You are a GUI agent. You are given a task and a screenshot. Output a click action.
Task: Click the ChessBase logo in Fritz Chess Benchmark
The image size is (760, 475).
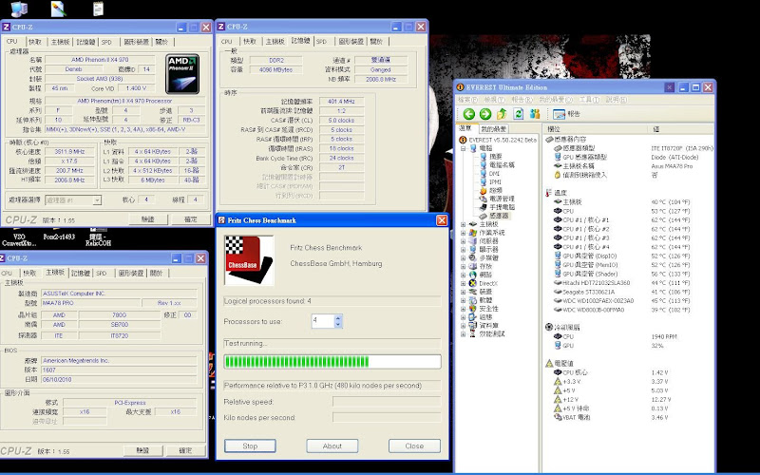pos(249,260)
